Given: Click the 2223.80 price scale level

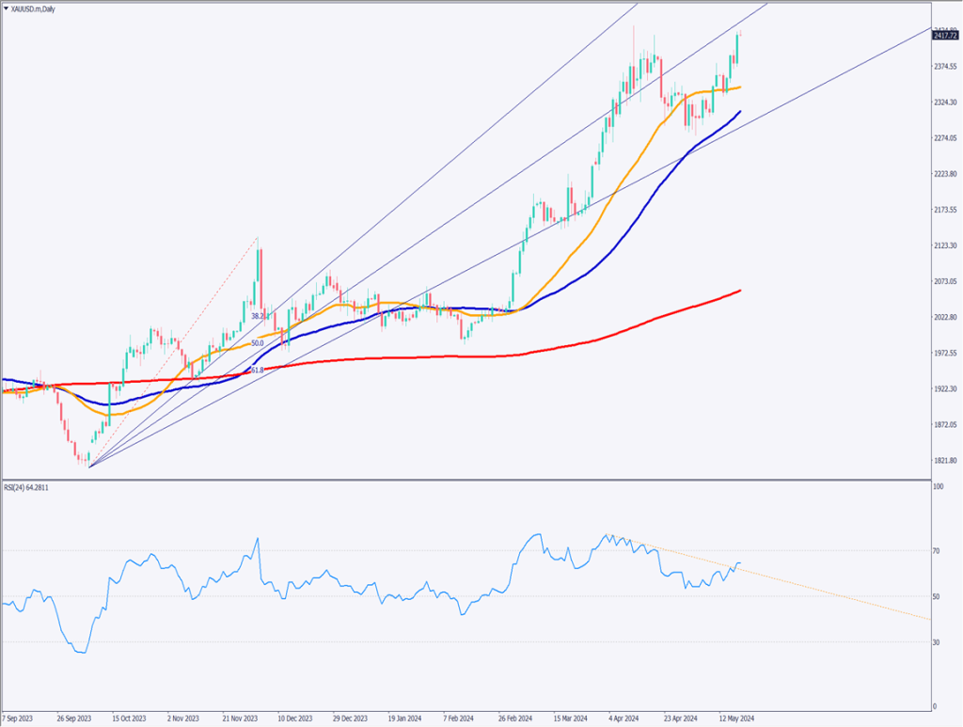Looking at the screenshot, I should (944, 174).
